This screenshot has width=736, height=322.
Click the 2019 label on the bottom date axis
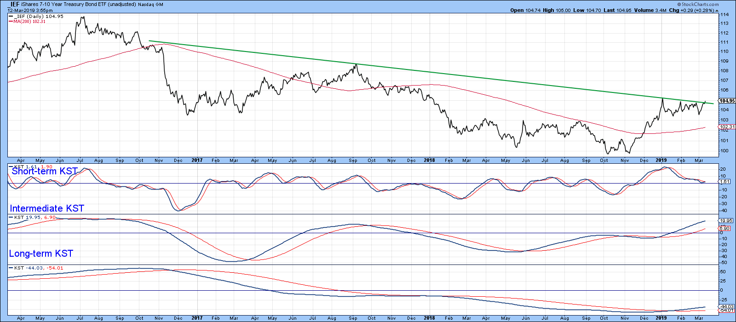661,318
